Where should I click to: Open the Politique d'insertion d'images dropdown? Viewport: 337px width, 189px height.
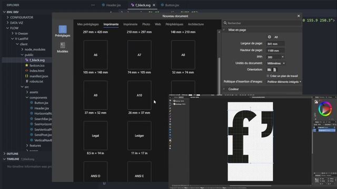click(284, 82)
